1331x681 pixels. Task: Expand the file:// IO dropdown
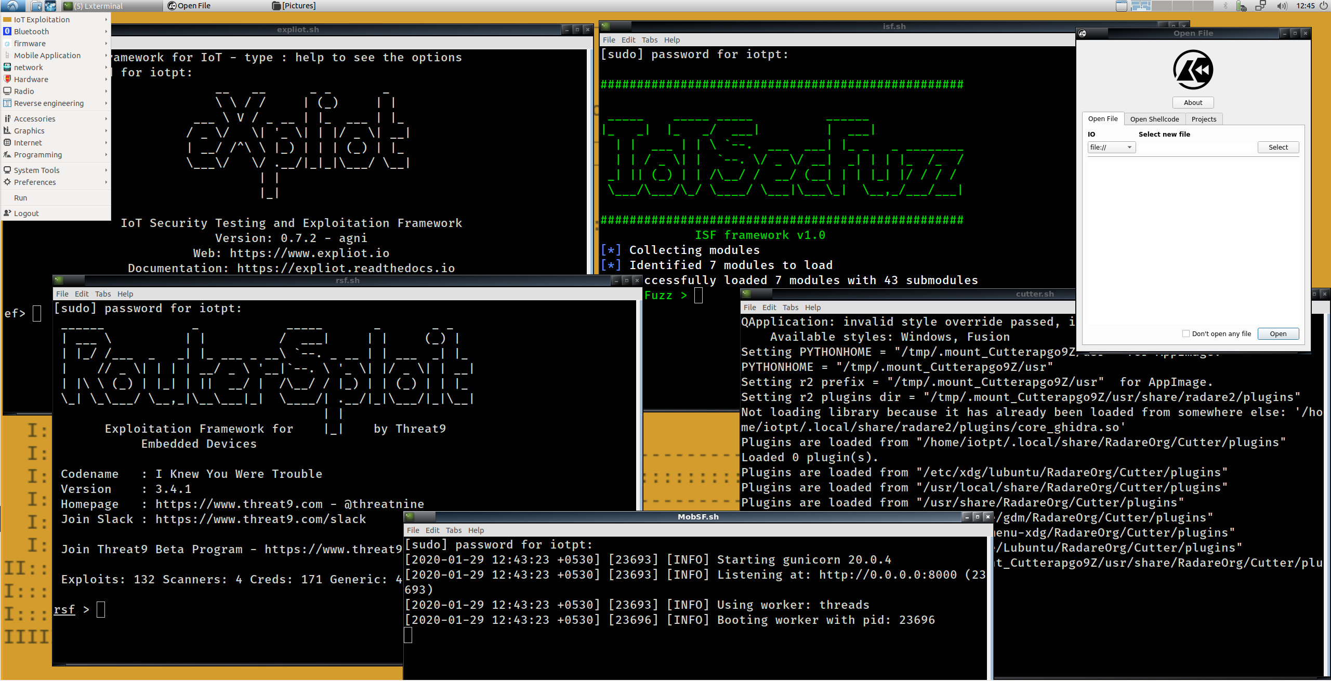pyautogui.click(x=1111, y=148)
